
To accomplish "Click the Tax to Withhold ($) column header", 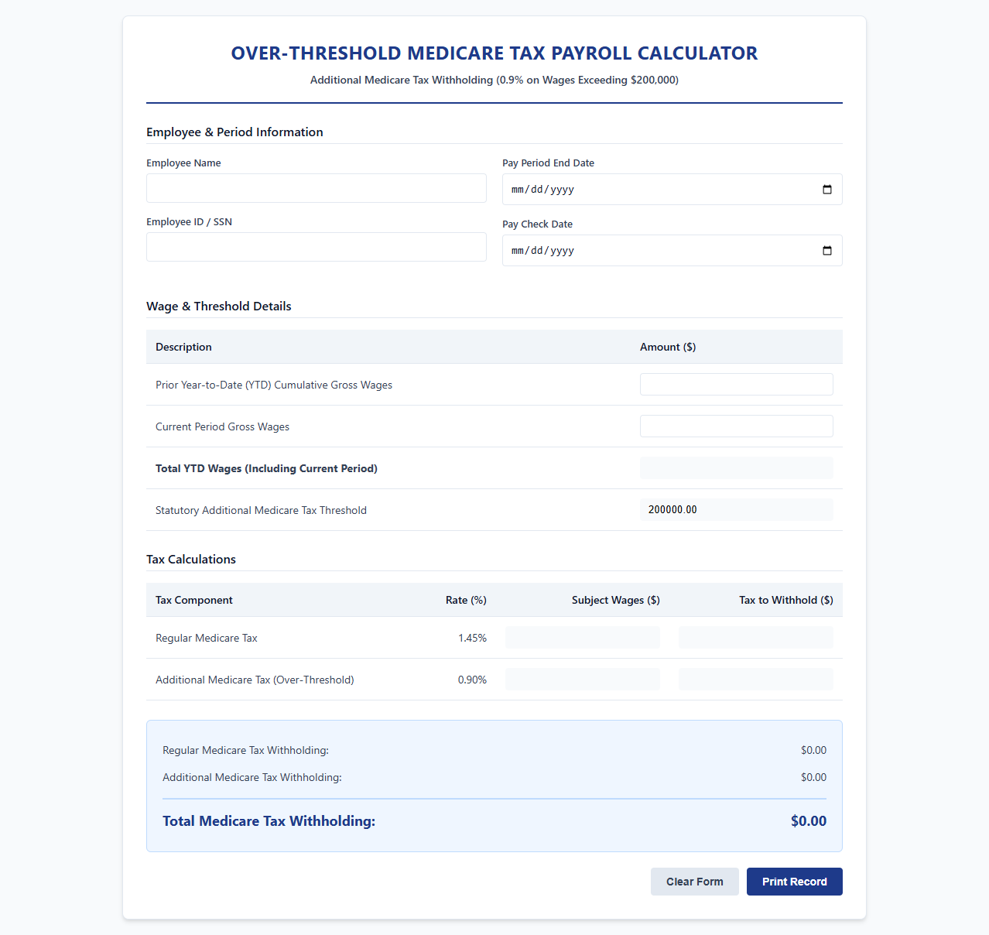I will coord(786,600).
